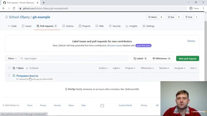Open the Help footer link
The image size is (207, 116).
coord(83,105)
